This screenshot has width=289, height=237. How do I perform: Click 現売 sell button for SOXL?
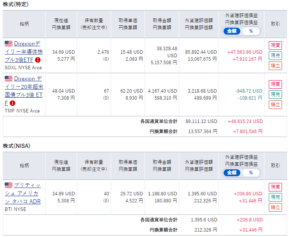point(275,56)
